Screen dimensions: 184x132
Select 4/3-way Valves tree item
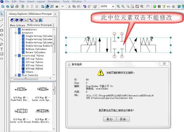pyautogui.click(x=34, y=69)
